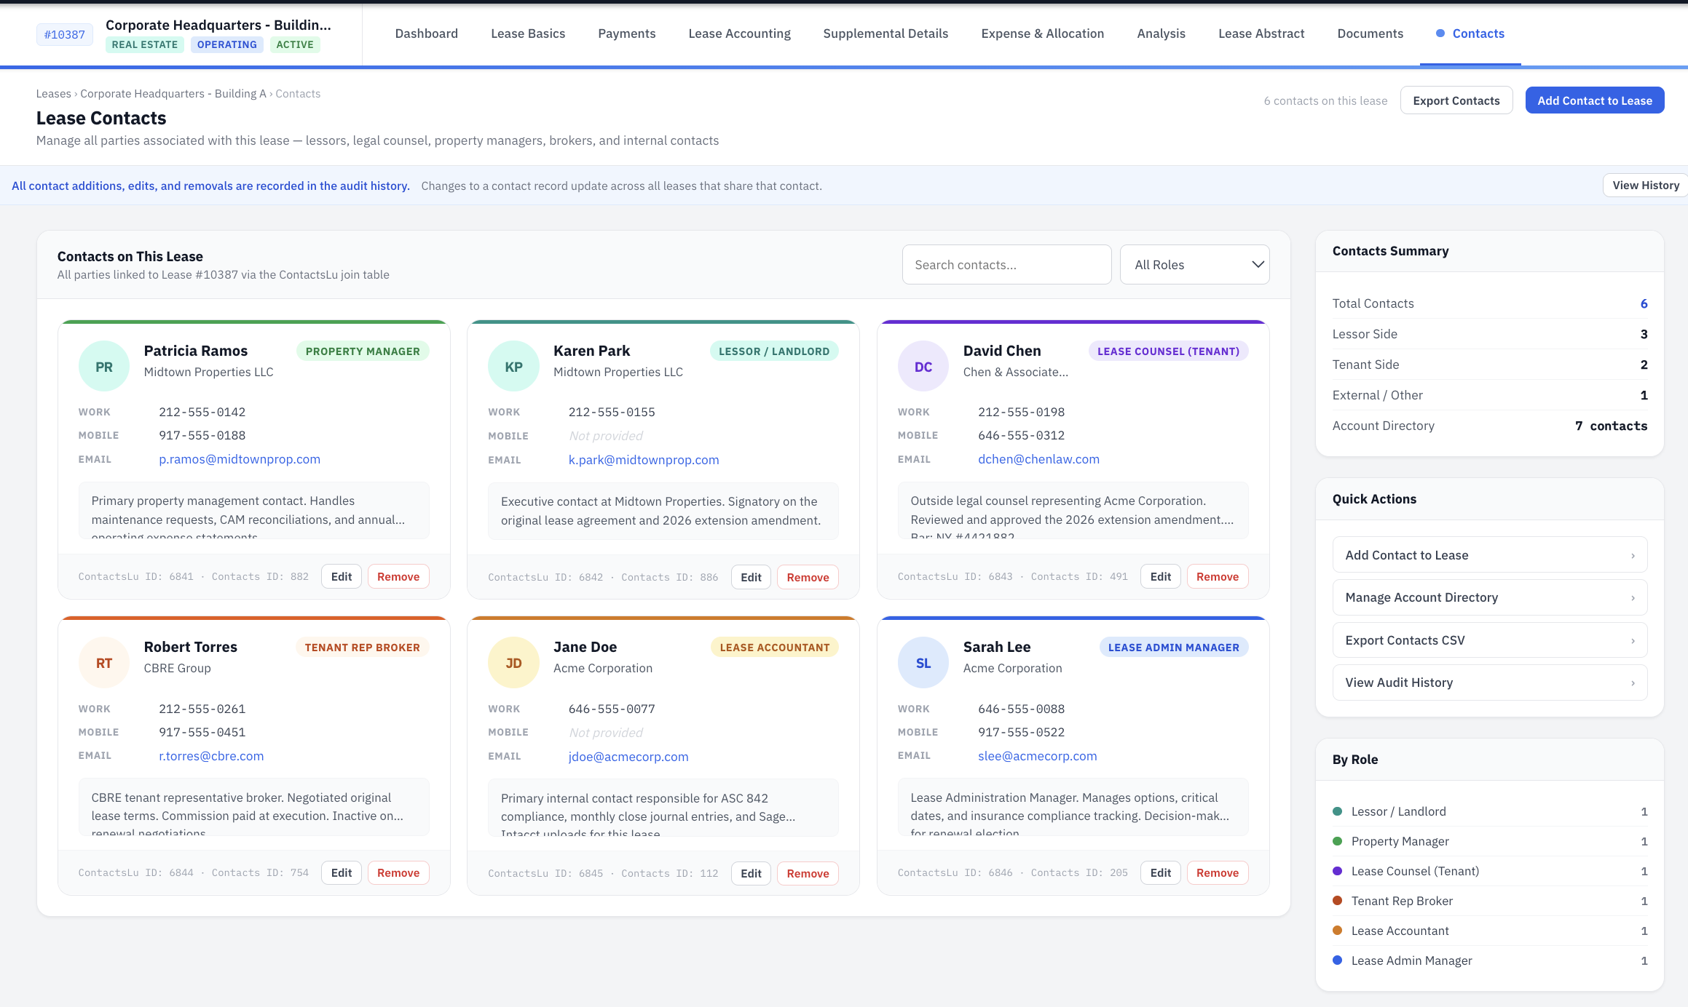Viewport: 1688px width, 1007px height.
Task: Open Patricia Ramos's avatar icon
Action: point(103,365)
